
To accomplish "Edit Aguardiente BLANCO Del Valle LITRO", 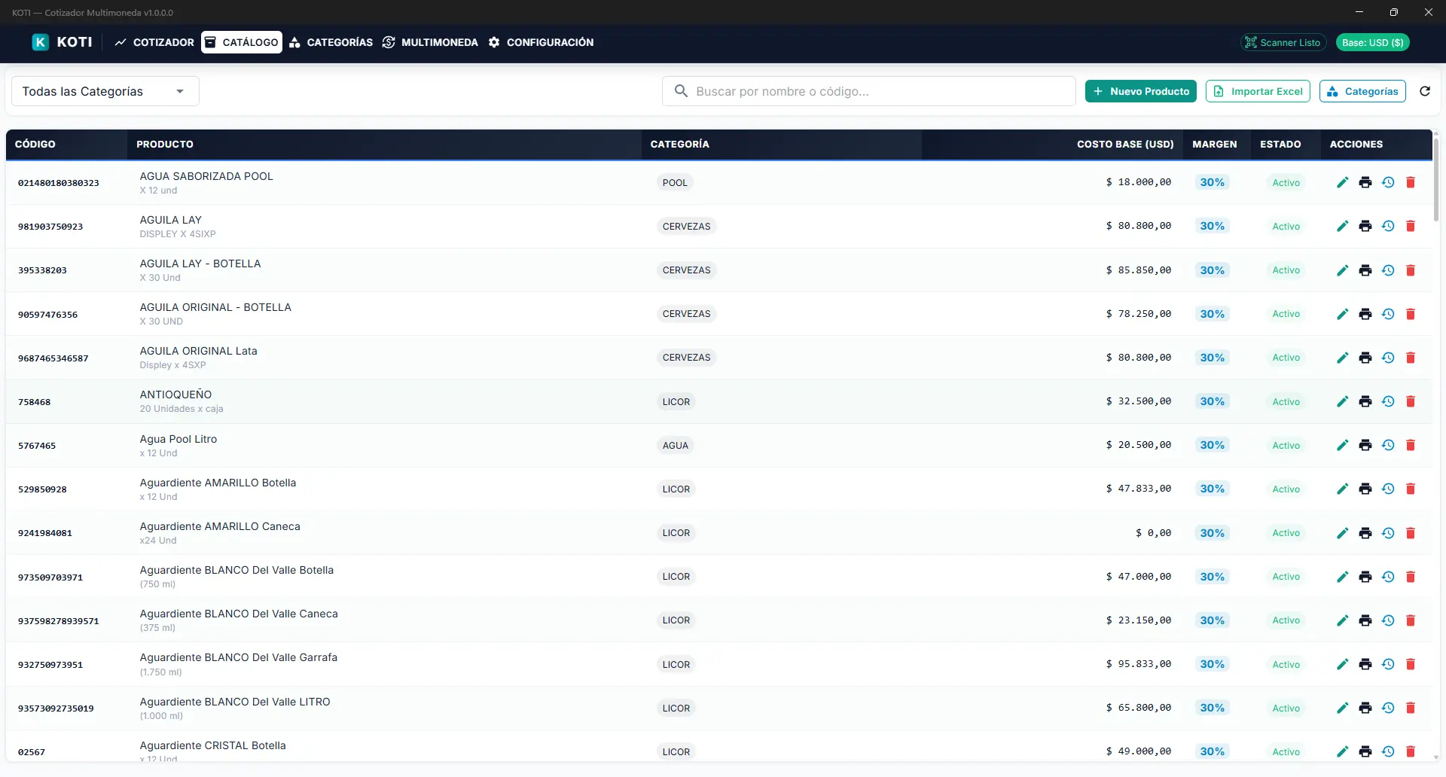I will pos(1342,708).
